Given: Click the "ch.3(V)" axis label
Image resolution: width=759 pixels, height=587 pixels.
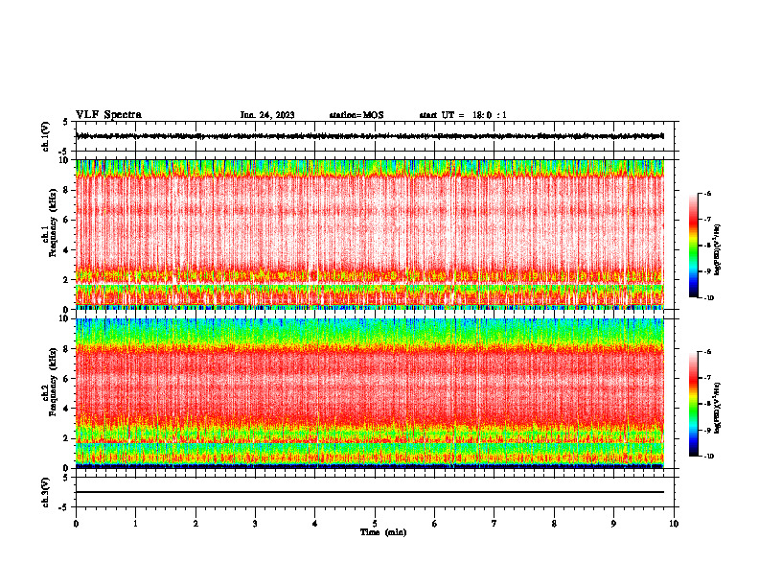Looking at the screenshot, I should (x=46, y=492).
